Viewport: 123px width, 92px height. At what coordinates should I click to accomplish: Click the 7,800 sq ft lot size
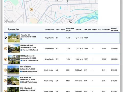79,59
